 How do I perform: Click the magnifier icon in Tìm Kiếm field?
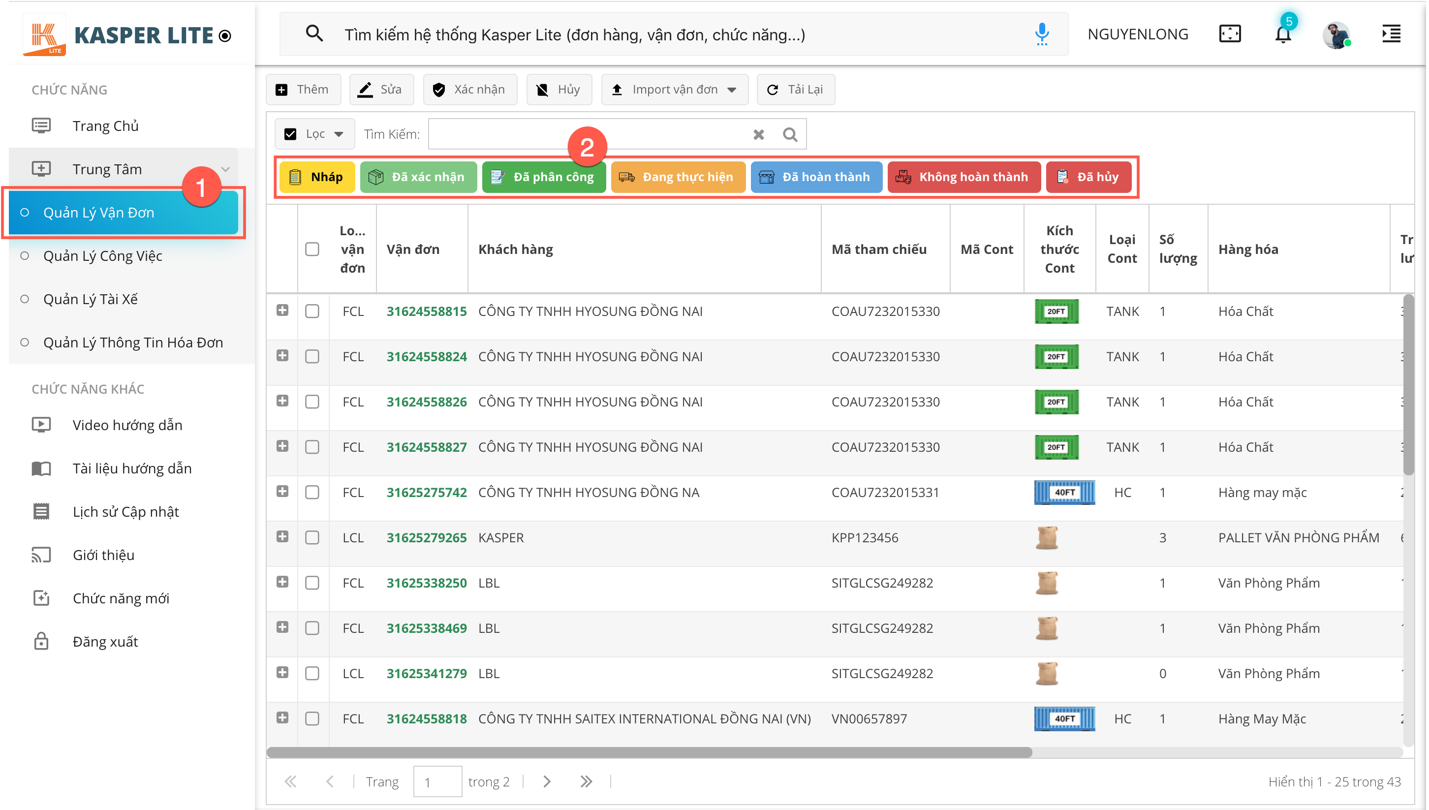(790, 134)
